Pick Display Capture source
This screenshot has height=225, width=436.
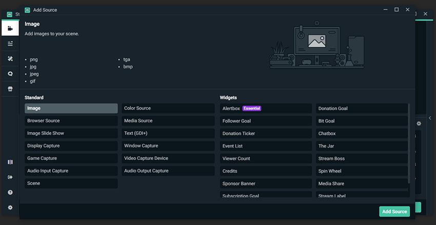[71, 146]
